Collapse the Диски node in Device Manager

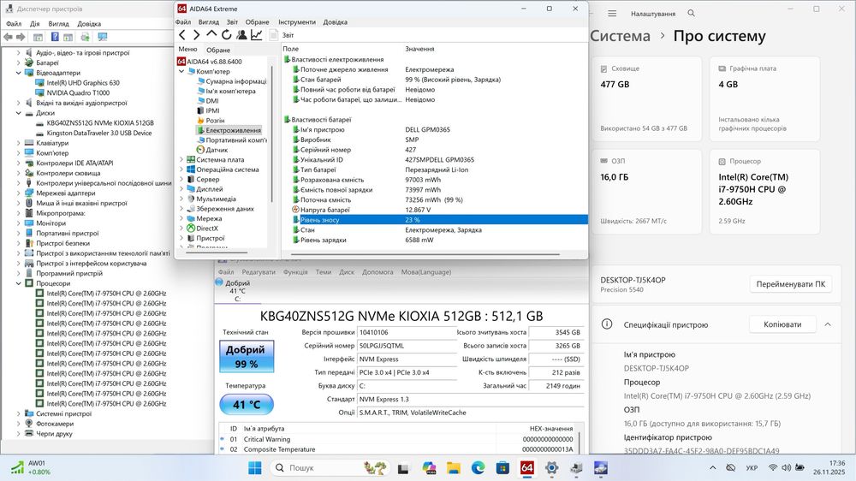[x=19, y=113]
